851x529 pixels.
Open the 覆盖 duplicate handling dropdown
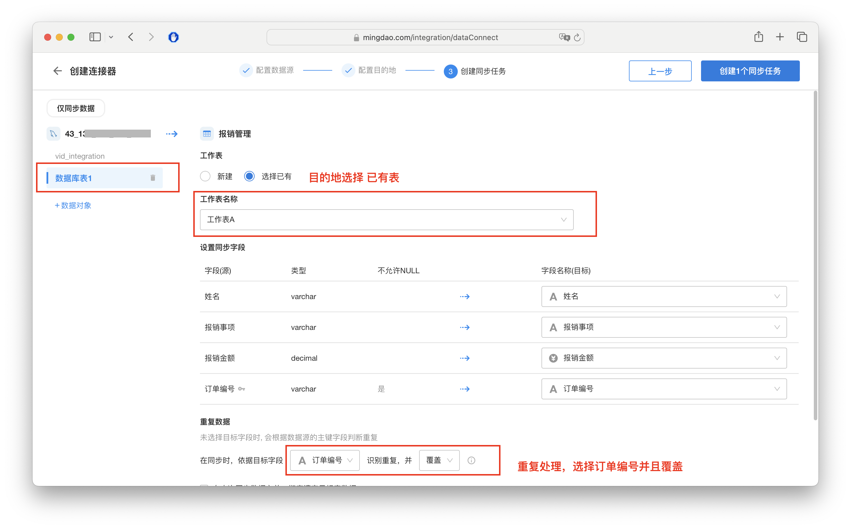(x=439, y=460)
